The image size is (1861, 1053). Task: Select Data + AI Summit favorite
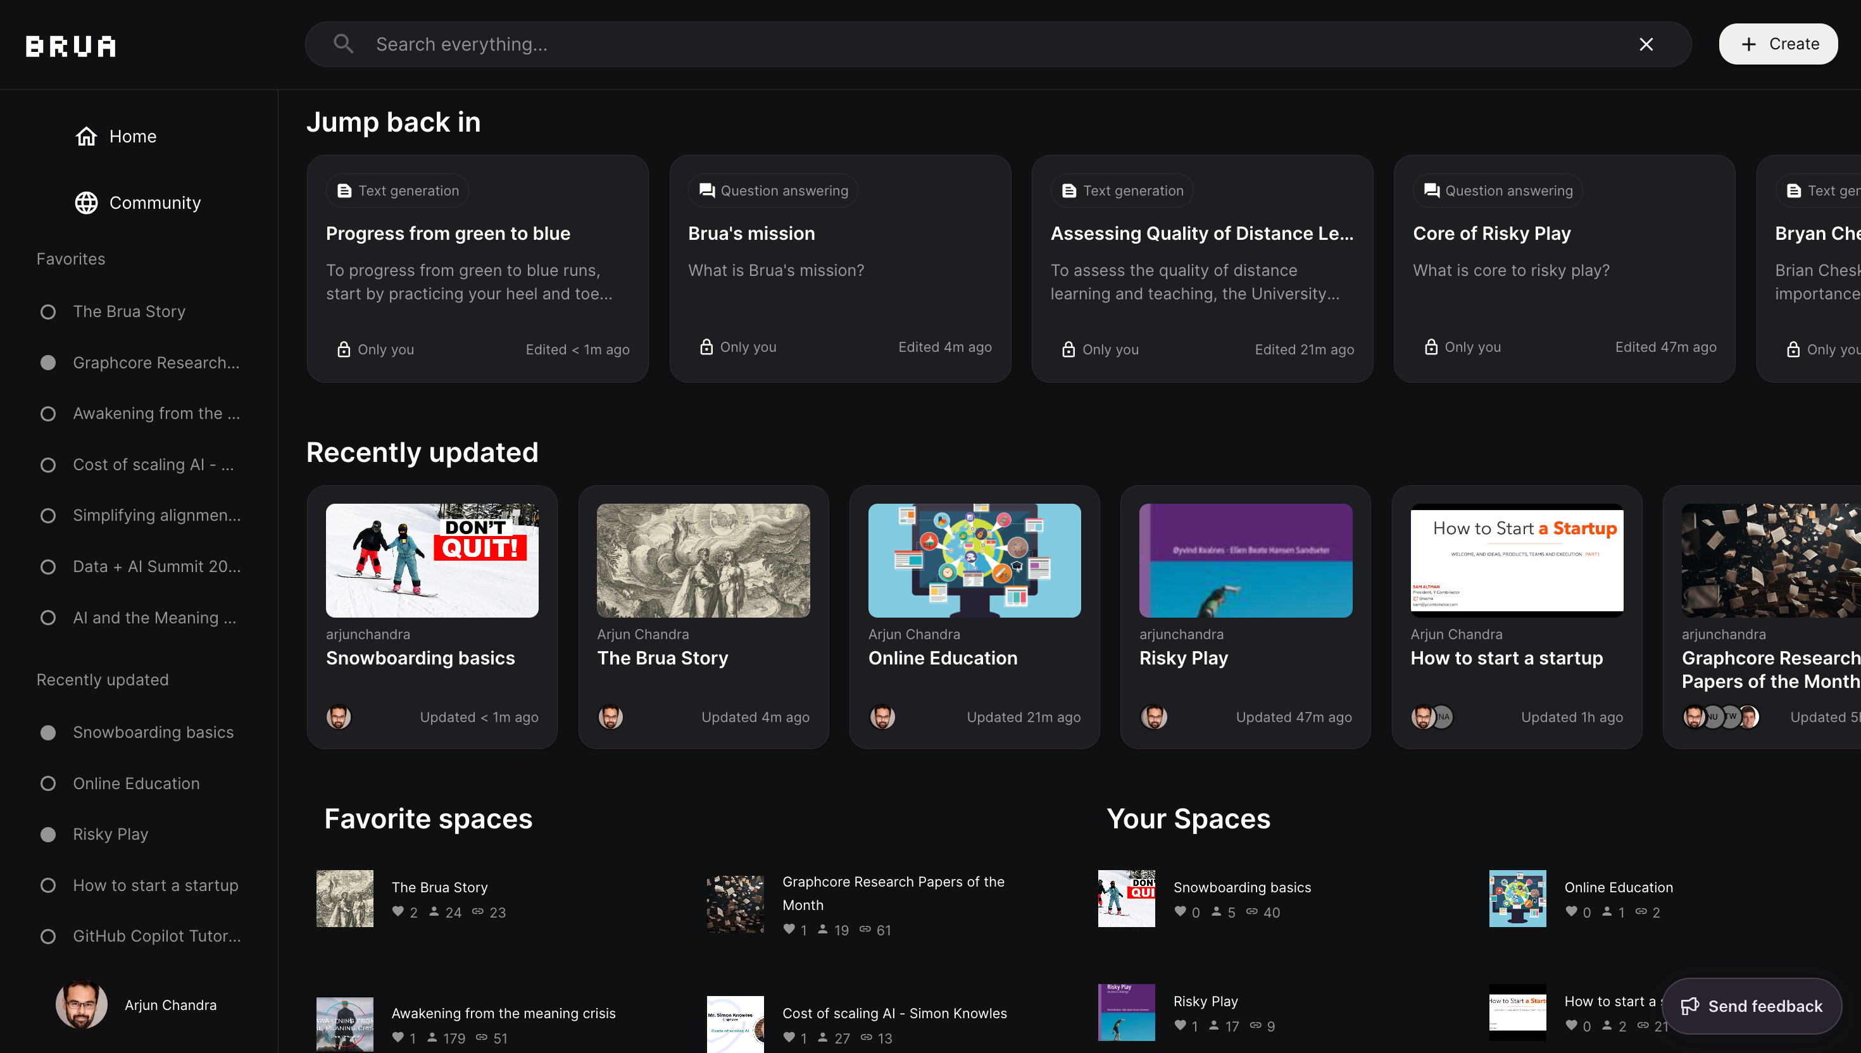pyautogui.click(x=156, y=566)
